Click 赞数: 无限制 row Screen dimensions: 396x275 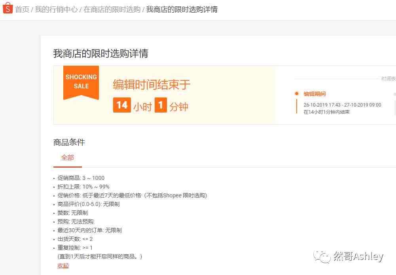click(x=72, y=213)
